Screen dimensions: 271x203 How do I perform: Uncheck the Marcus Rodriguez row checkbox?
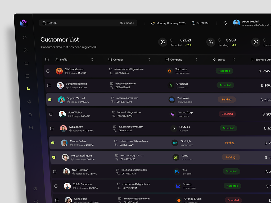(54, 157)
